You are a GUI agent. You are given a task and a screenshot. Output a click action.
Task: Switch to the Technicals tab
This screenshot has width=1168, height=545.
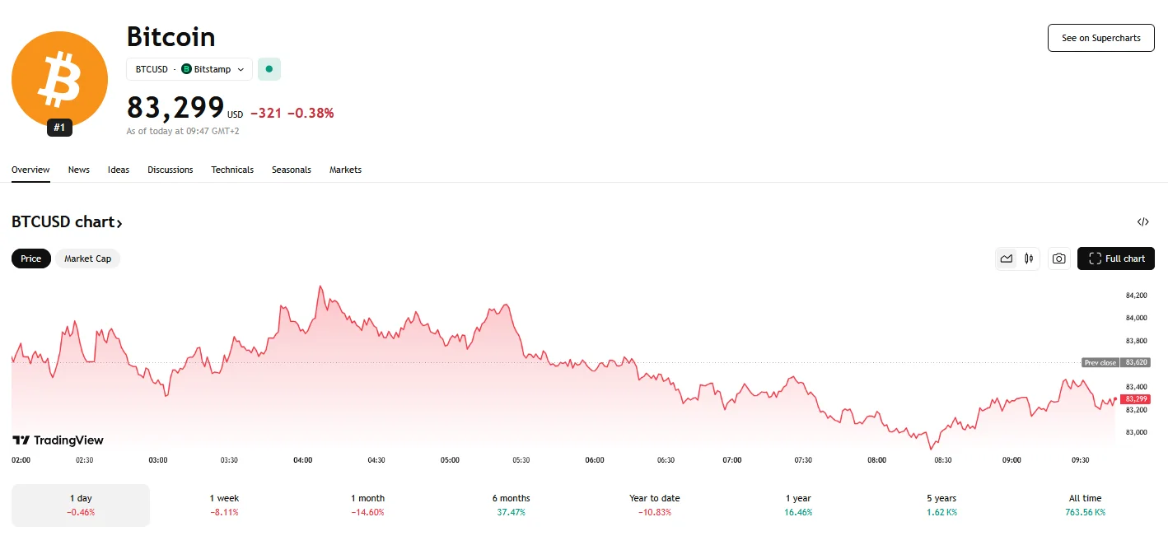point(232,170)
